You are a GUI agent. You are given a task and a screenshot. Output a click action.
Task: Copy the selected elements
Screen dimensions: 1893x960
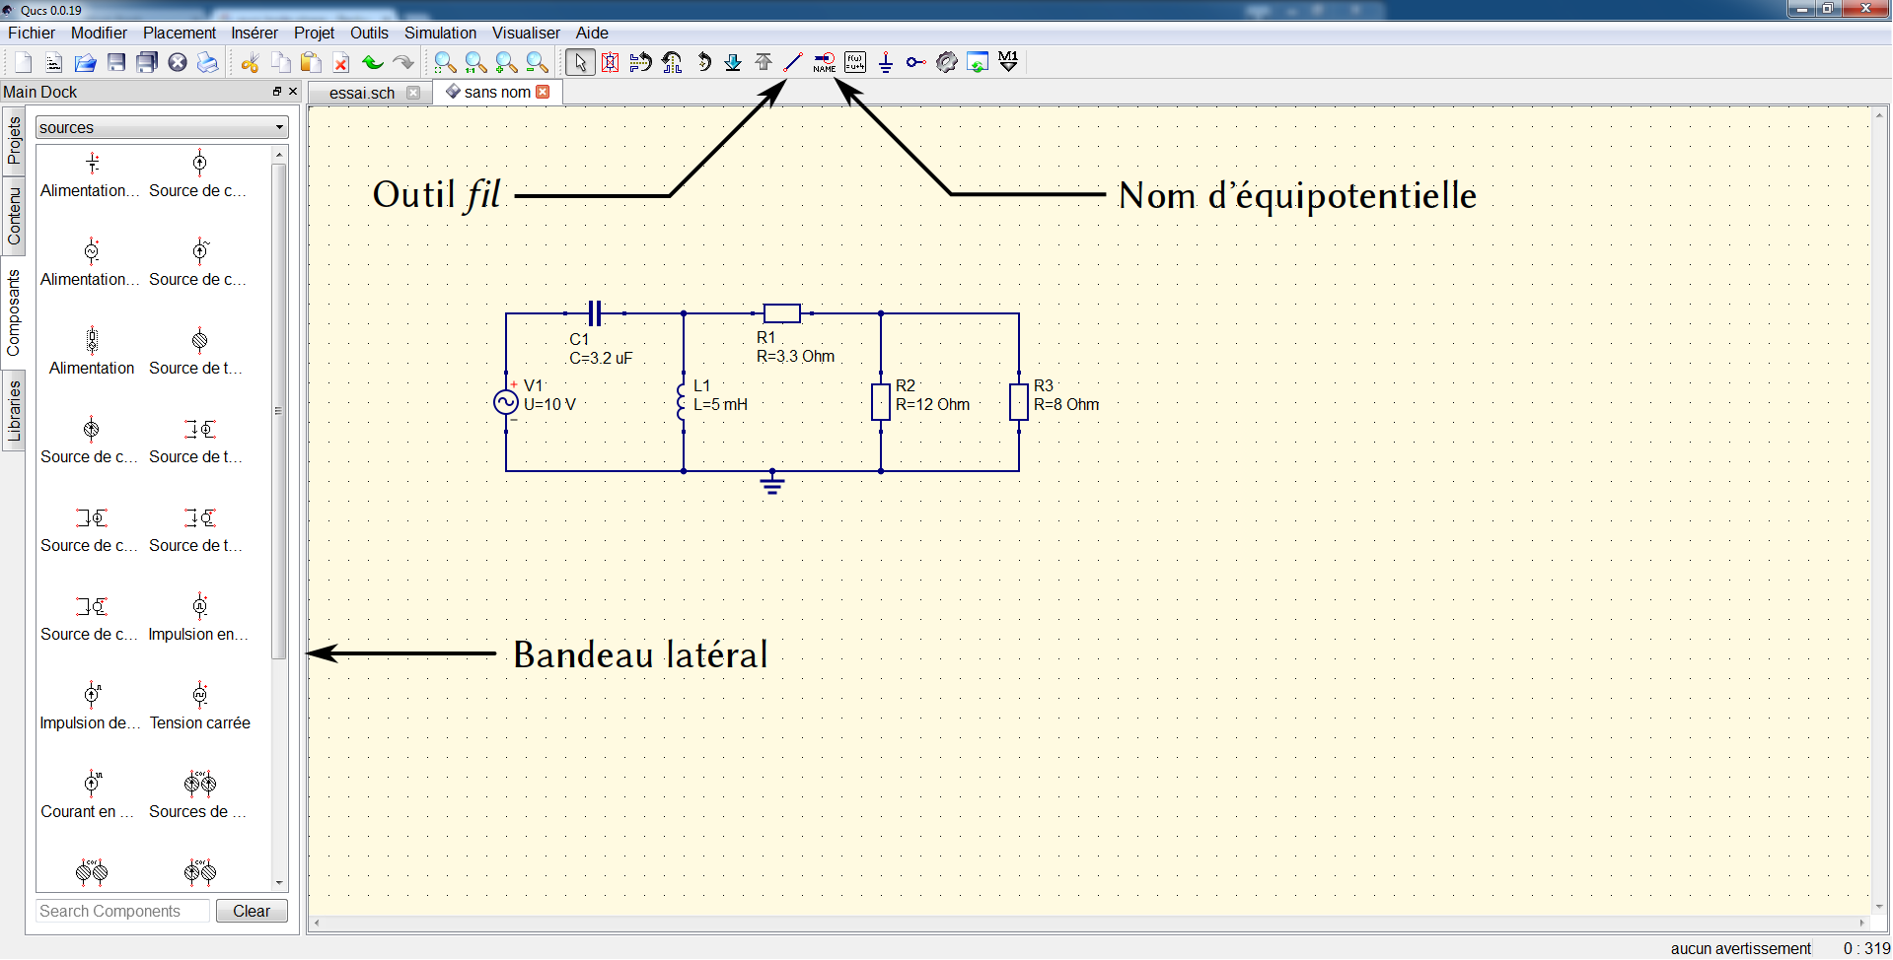(x=280, y=63)
